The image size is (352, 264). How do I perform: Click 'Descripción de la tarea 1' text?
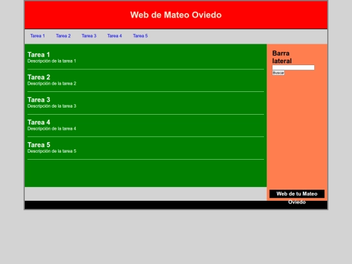pyautogui.click(x=51, y=61)
